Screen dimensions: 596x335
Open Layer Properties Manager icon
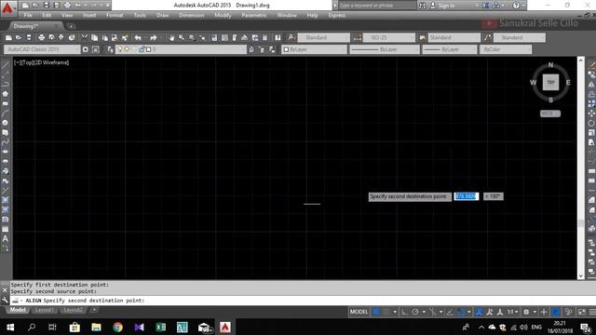click(x=110, y=49)
